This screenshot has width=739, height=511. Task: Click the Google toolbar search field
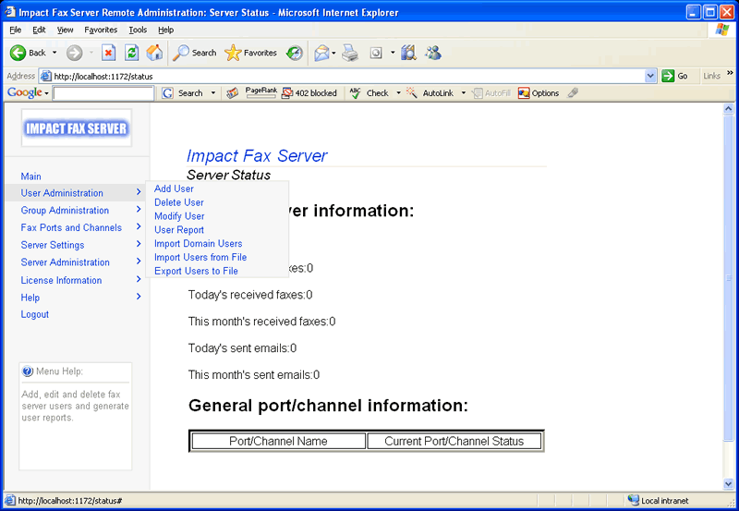point(103,93)
